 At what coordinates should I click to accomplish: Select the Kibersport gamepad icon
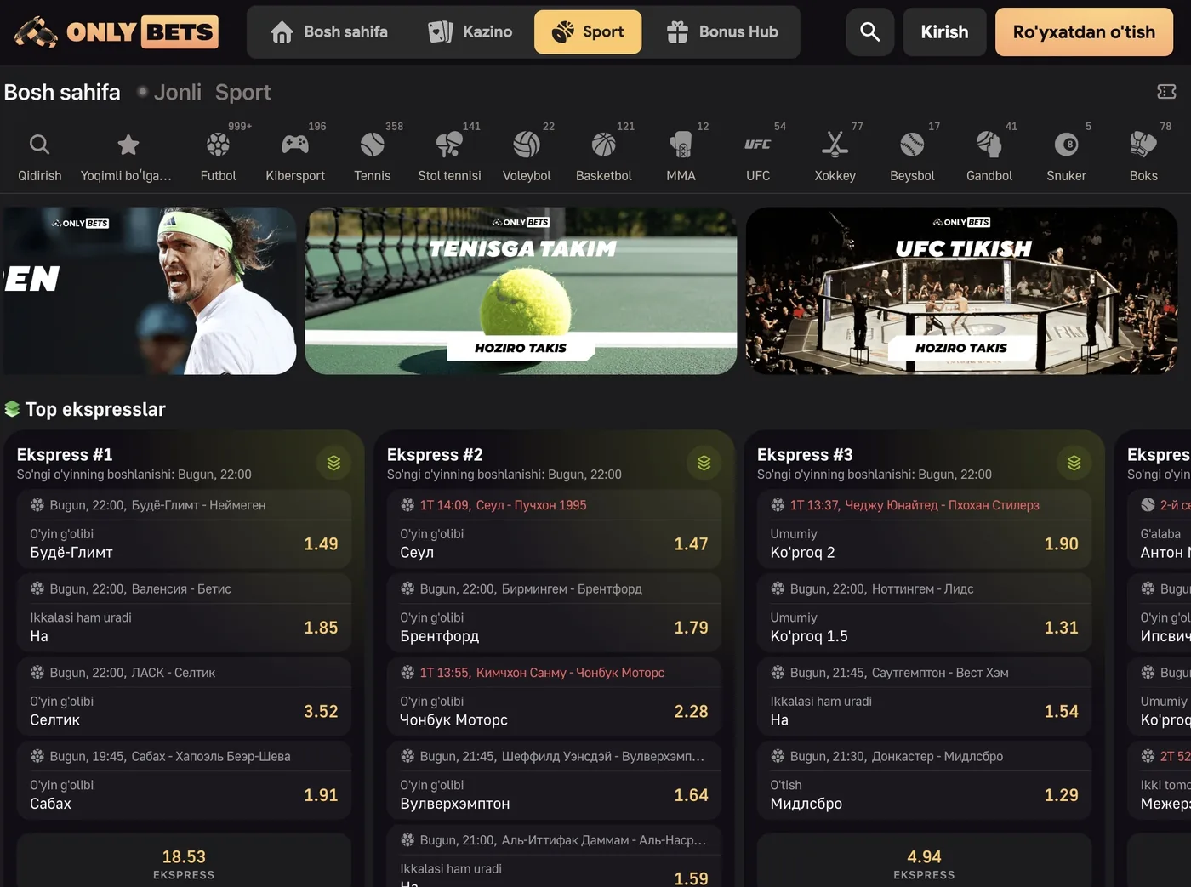(x=295, y=145)
